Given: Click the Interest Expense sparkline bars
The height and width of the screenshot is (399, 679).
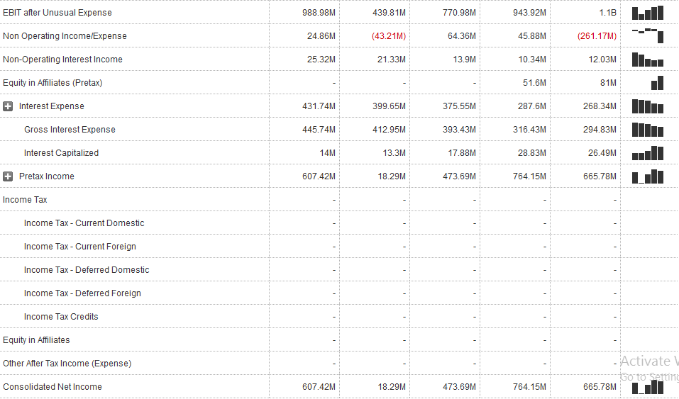Looking at the screenshot, I should [x=647, y=106].
